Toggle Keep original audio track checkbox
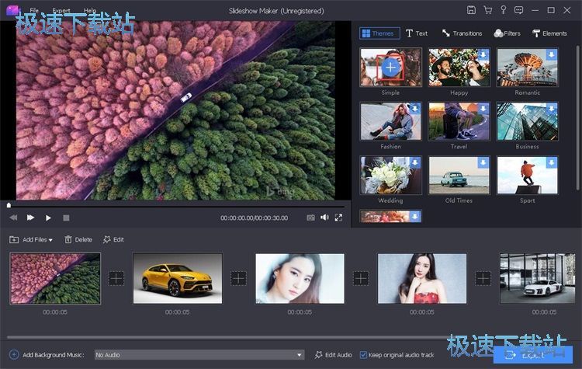Image resolution: width=582 pixels, height=369 pixels. 364,354
